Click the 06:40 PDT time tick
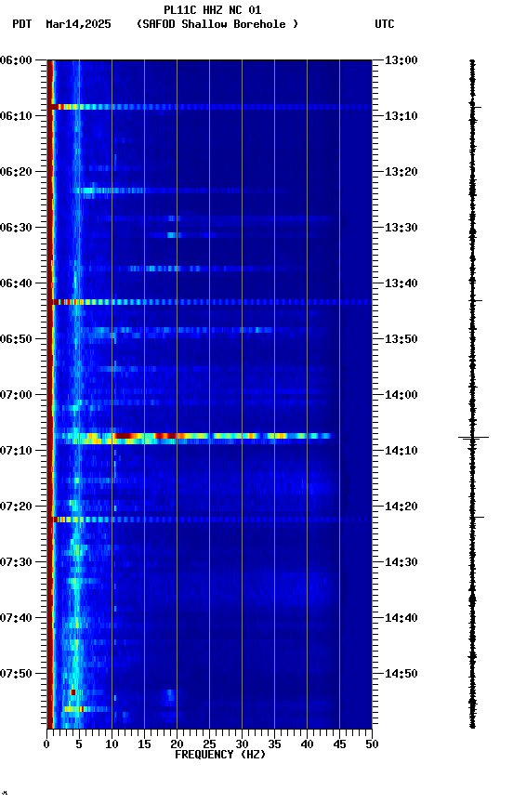 16,283
